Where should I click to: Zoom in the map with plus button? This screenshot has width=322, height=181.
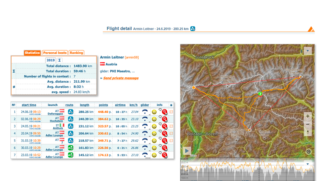pos(308,116)
